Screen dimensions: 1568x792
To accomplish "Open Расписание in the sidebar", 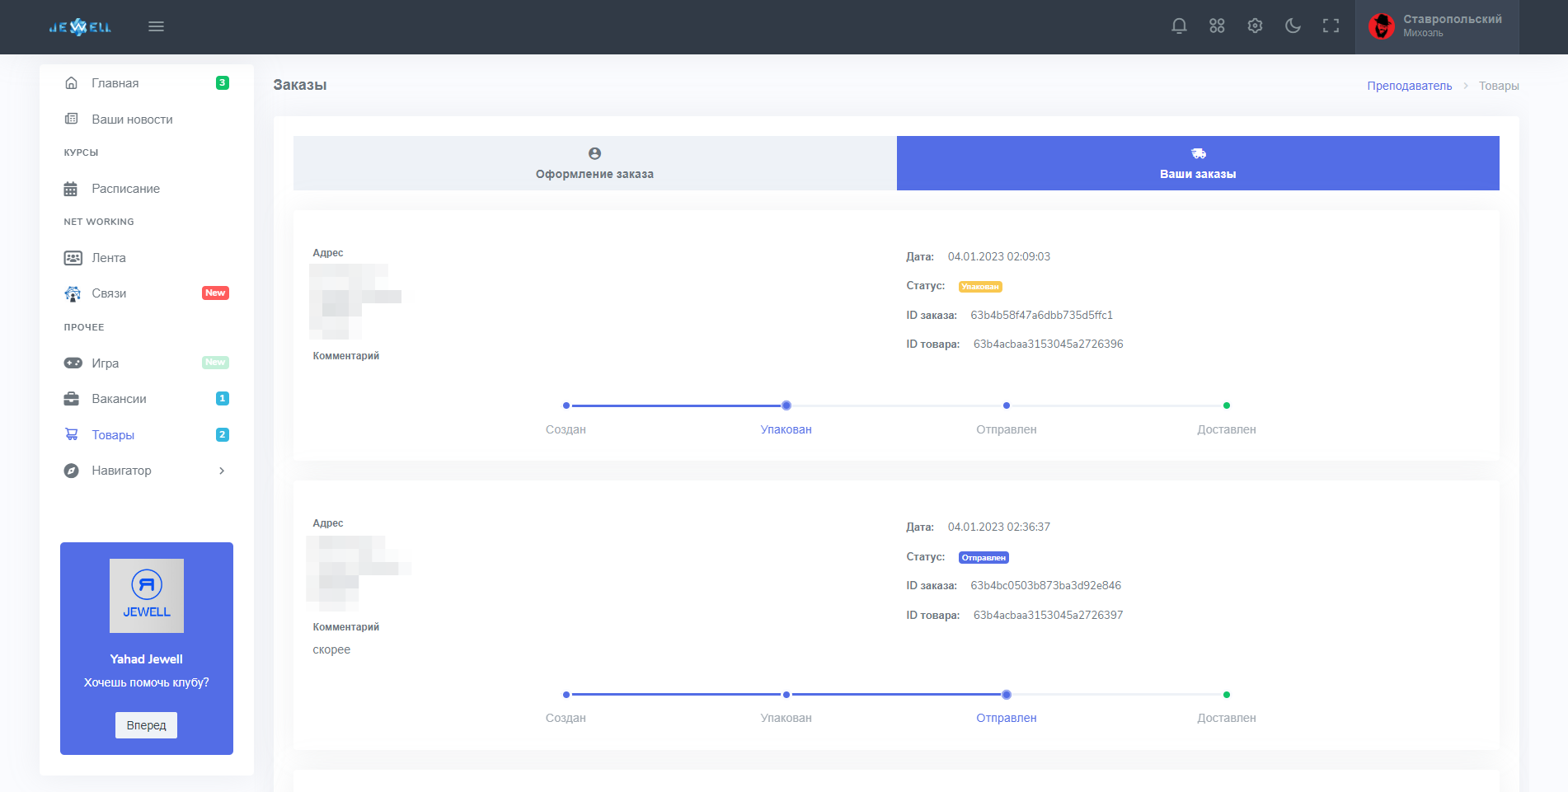I will coord(125,189).
